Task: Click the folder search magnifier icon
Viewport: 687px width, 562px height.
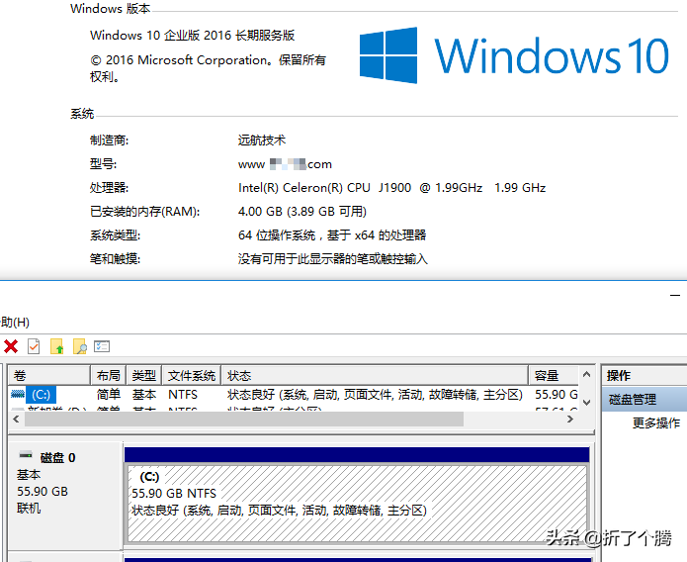Action: click(x=80, y=346)
